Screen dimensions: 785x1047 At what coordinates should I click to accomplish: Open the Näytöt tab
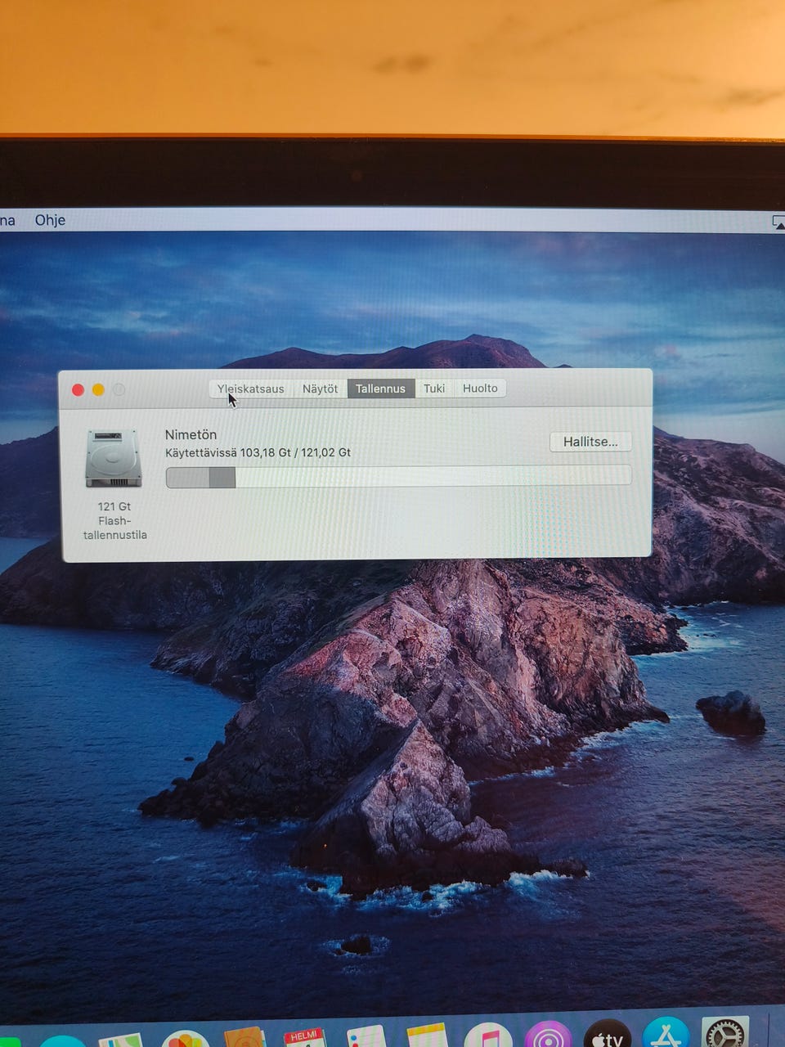[320, 389]
